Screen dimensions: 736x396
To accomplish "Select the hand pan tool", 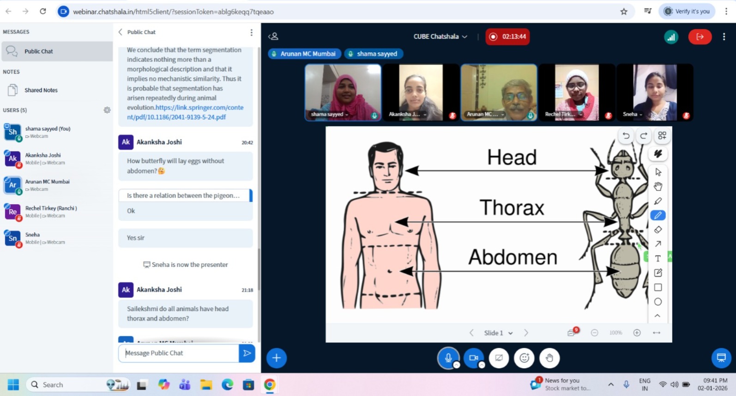I will tap(658, 186).
